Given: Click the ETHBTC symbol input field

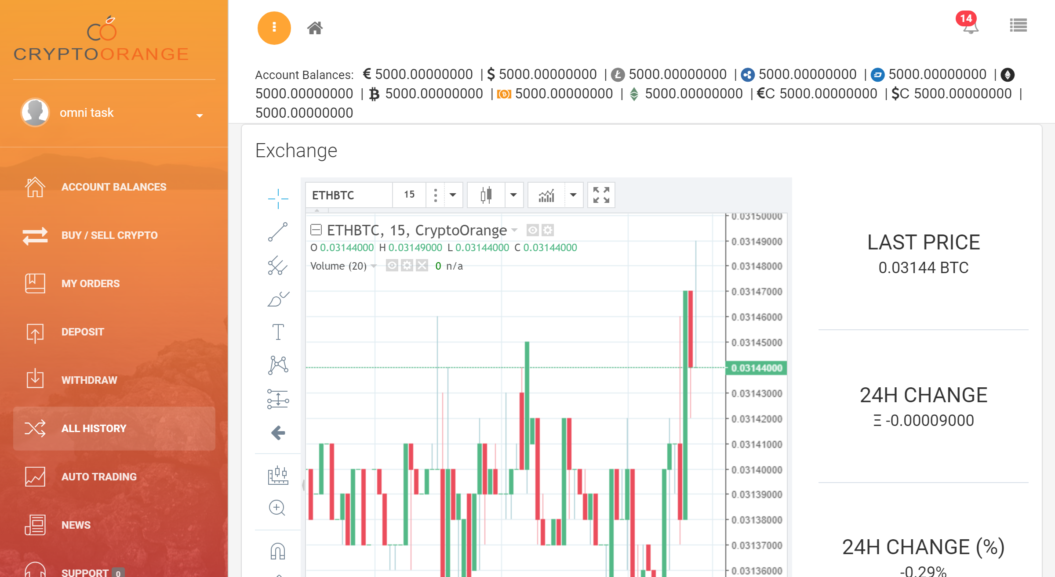Looking at the screenshot, I should [x=349, y=195].
